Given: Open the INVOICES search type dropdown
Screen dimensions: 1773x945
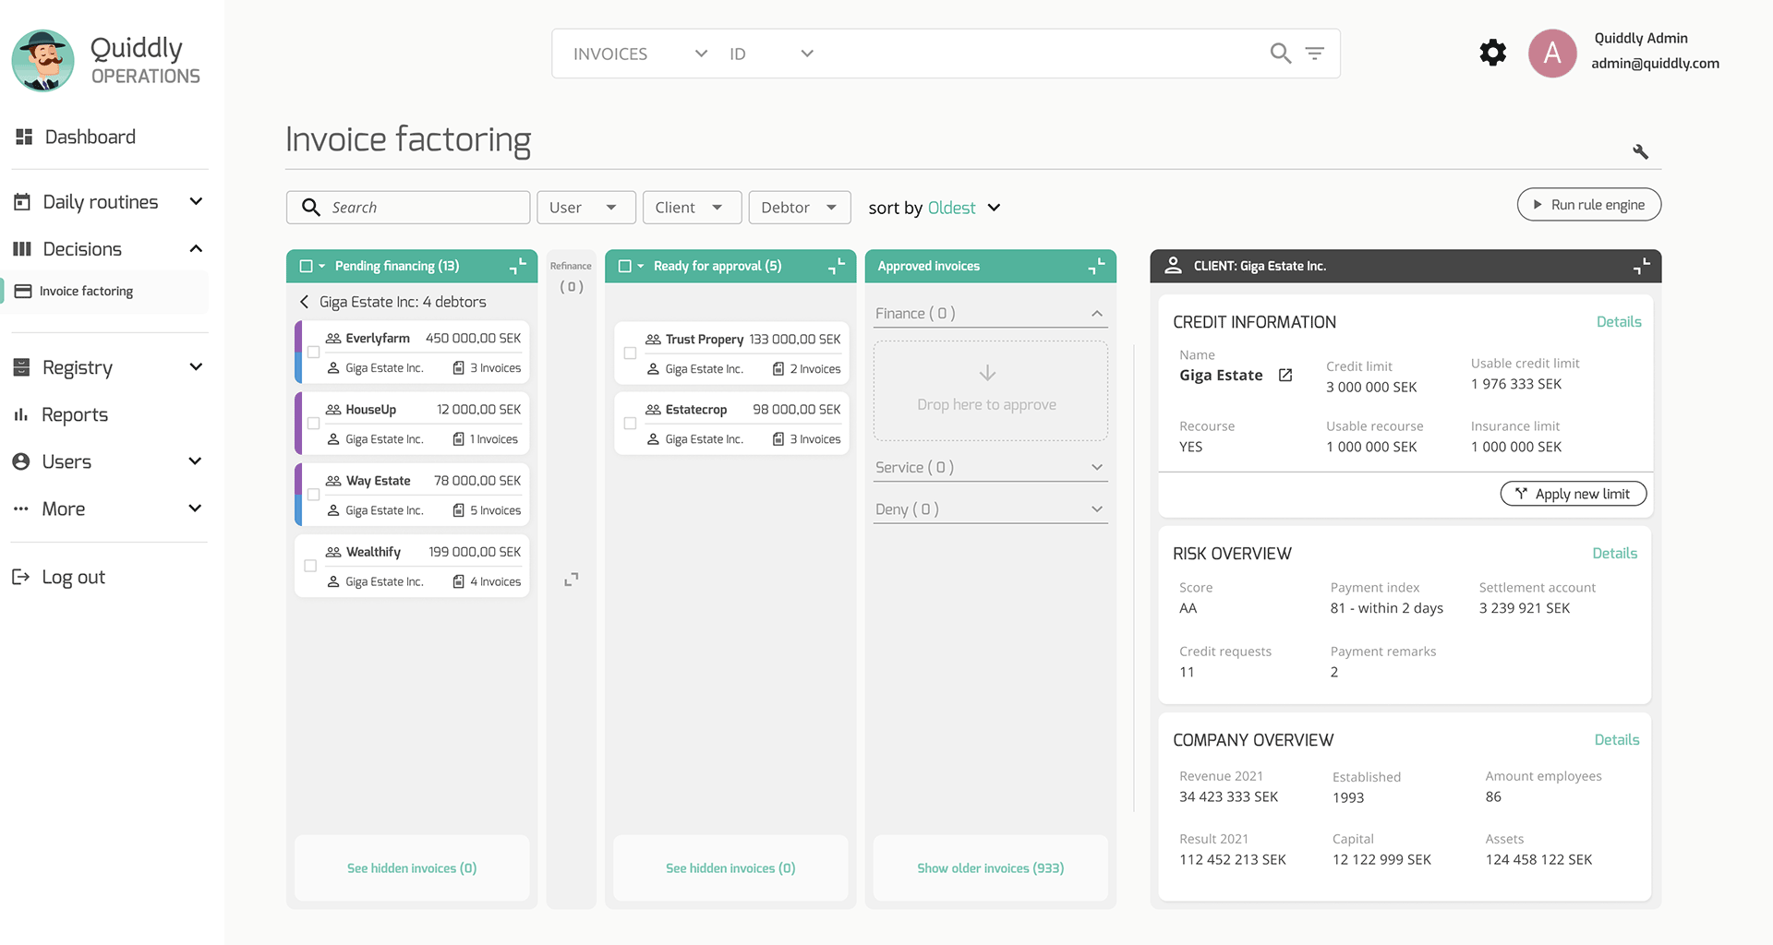Looking at the screenshot, I should tap(640, 54).
